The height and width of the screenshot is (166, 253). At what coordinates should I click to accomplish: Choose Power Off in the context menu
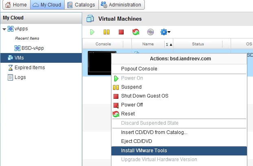[x=179, y=105]
